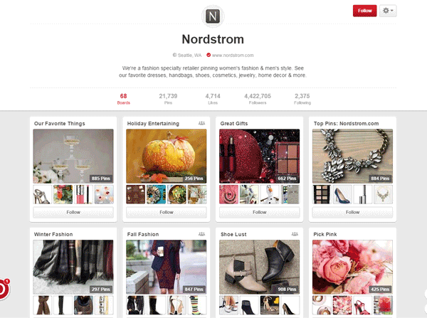
Task: Open the Holiday Entertaining pumpkin cover image
Action: click(167, 156)
